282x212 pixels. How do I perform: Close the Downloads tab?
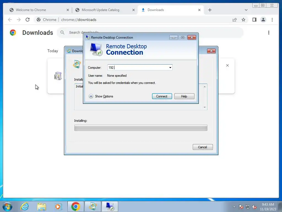coord(199,10)
